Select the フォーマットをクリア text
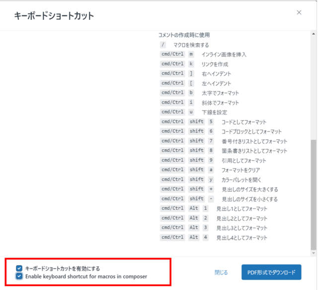 coord(240,170)
